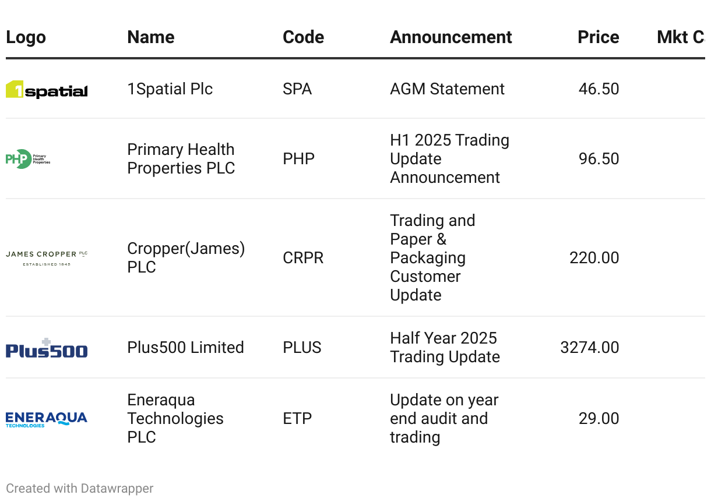Screen dimensions: 711x502
Task: Click the 3274.00 price value
Action: (589, 348)
